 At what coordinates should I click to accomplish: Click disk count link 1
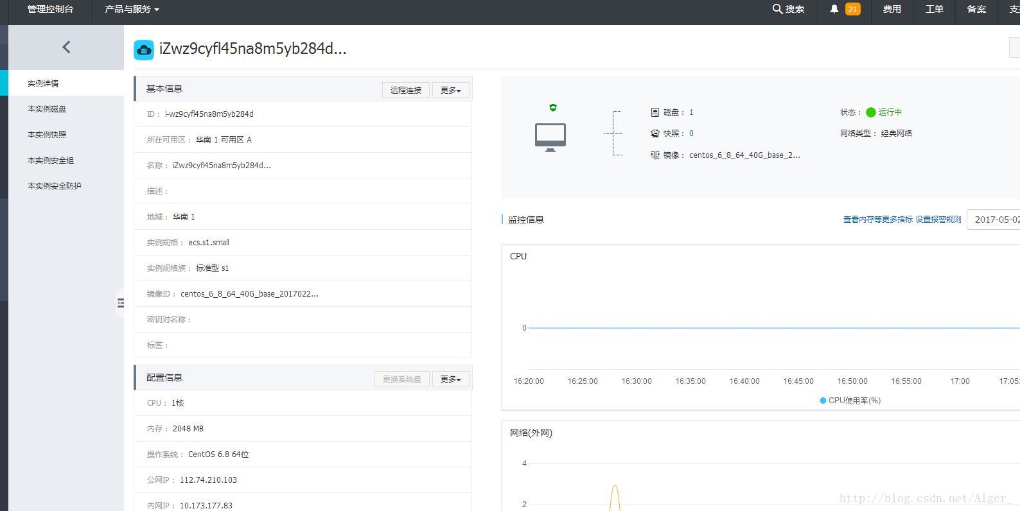click(x=691, y=112)
